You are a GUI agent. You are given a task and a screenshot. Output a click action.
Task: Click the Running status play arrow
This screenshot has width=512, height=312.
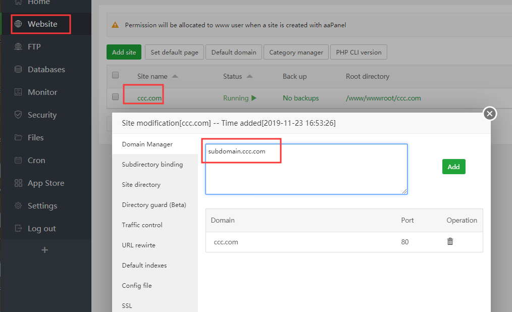tap(254, 98)
